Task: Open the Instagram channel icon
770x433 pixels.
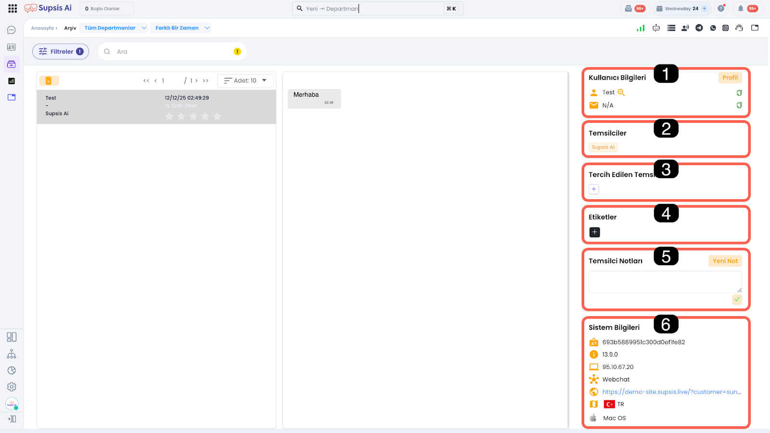Action: [x=725, y=28]
